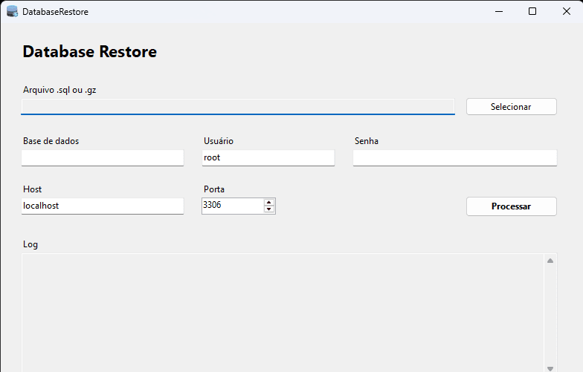This screenshot has height=372, width=583.
Task: Decrease the Porta value with down arrow
Action: pyautogui.click(x=269, y=209)
